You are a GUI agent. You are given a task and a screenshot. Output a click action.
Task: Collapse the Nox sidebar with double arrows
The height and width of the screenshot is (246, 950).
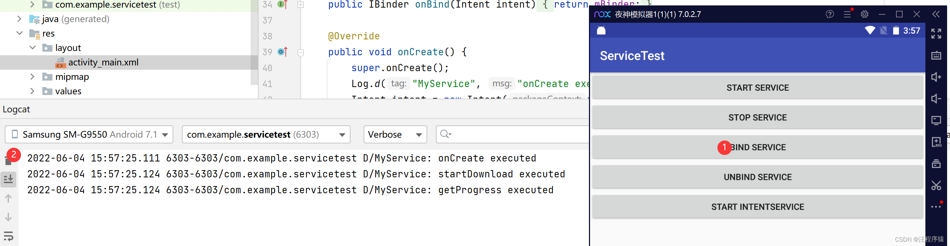(x=936, y=14)
